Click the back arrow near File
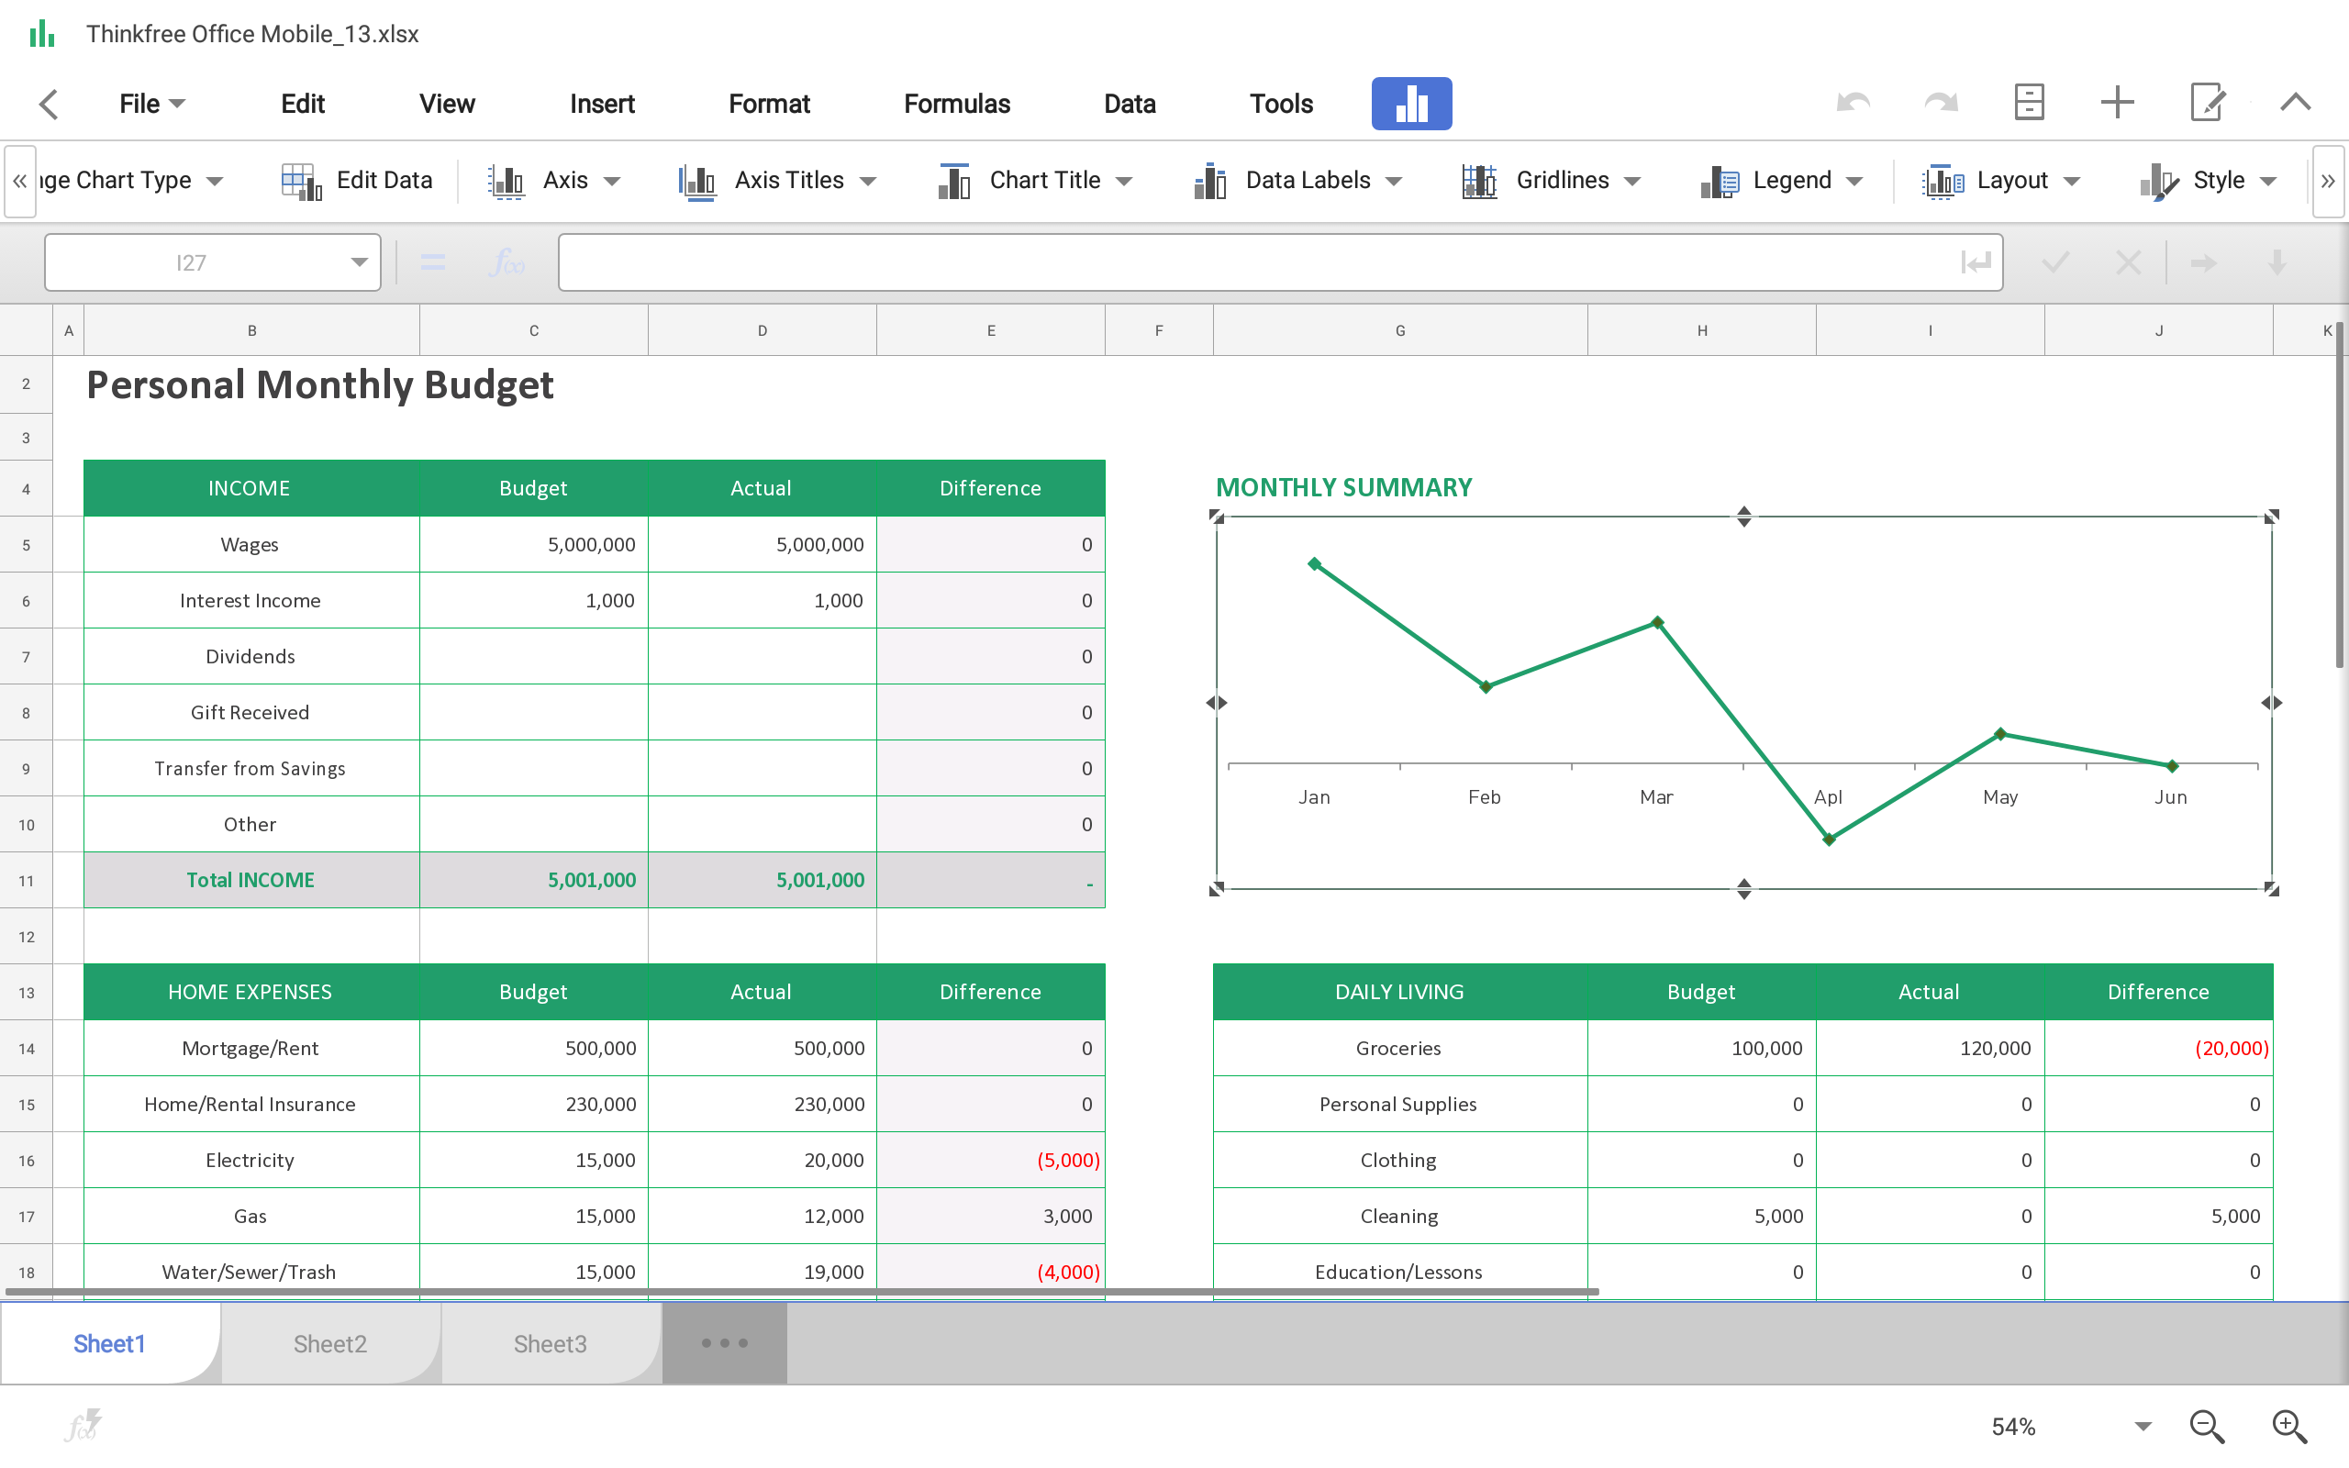 click(49, 104)
